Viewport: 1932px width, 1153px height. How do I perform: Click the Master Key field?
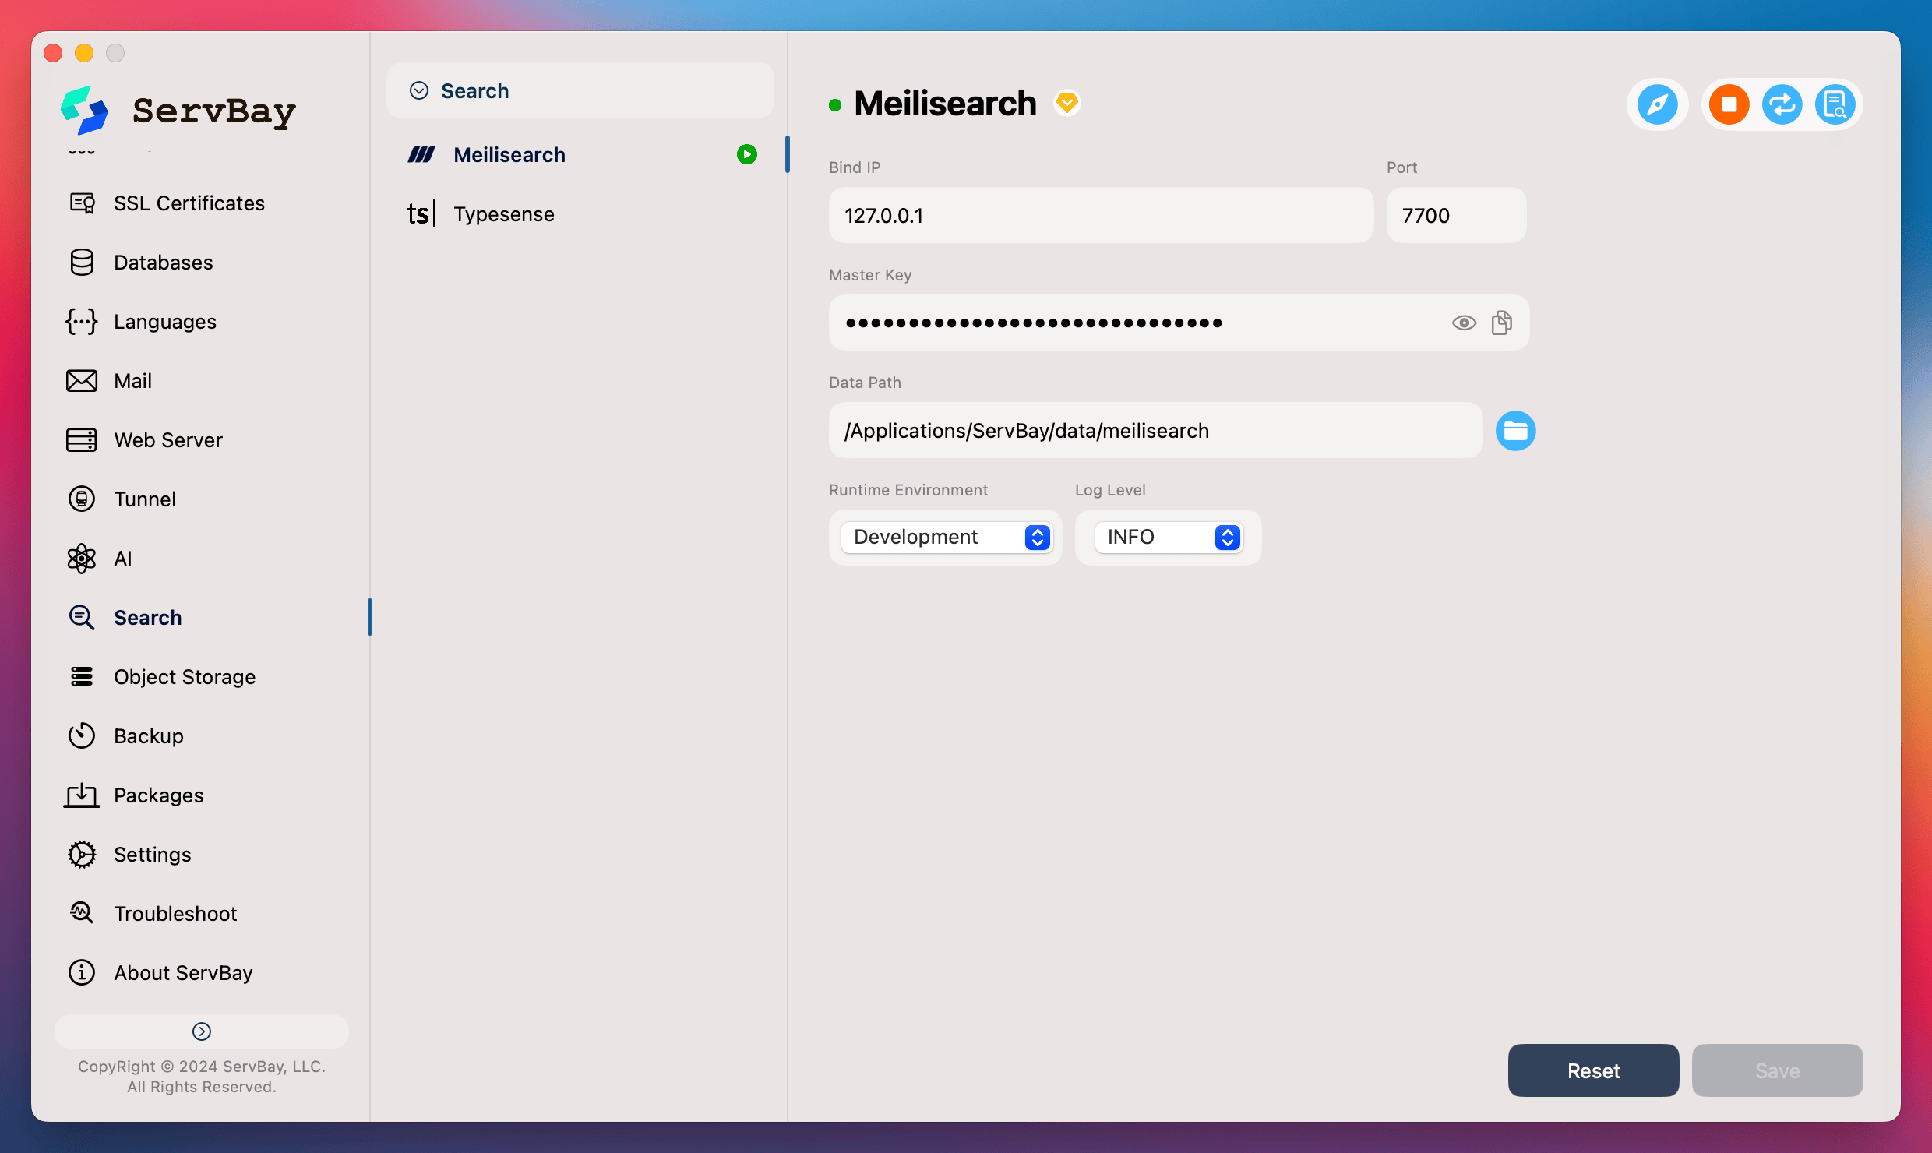click(1179, 323)
